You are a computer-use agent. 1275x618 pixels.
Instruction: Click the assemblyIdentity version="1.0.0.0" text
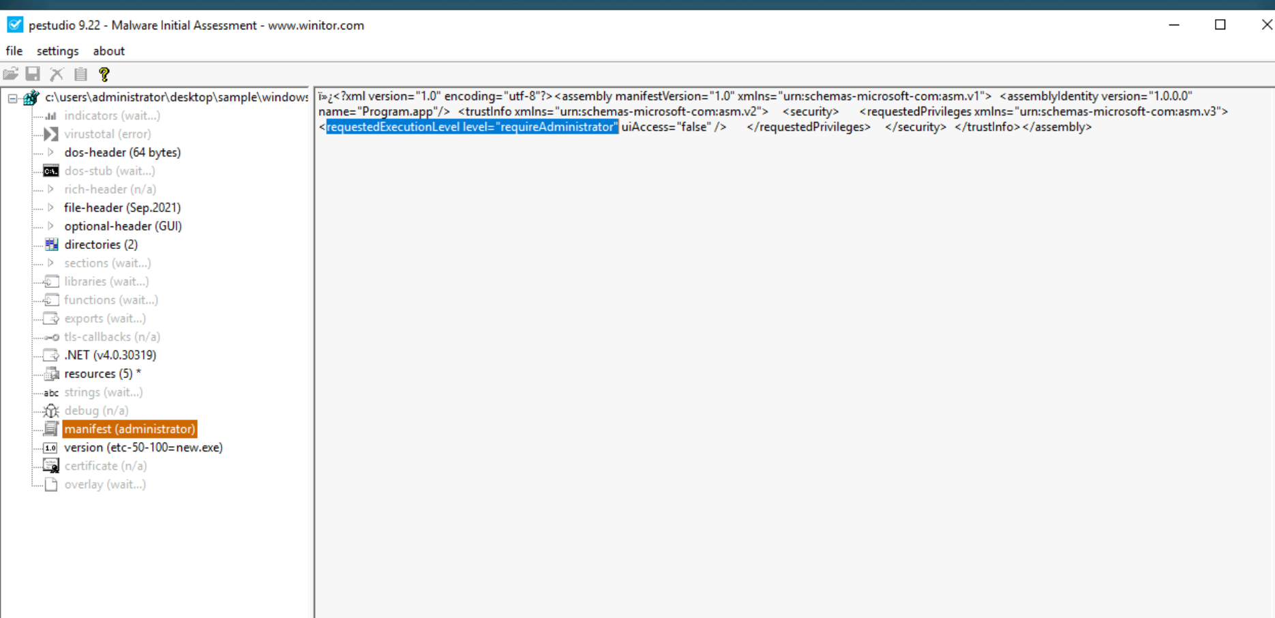1099,96
